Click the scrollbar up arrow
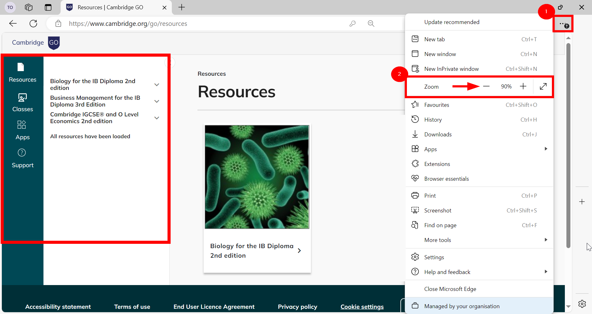The height and width of the screenshot is (314, 592). tap(568, 38)
